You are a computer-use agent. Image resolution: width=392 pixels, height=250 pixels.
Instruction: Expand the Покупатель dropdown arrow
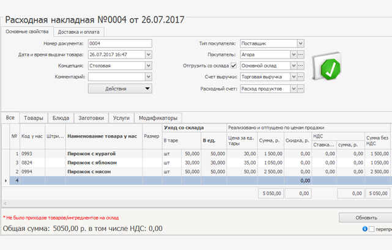pyautogui.click(x=294, y=54)
